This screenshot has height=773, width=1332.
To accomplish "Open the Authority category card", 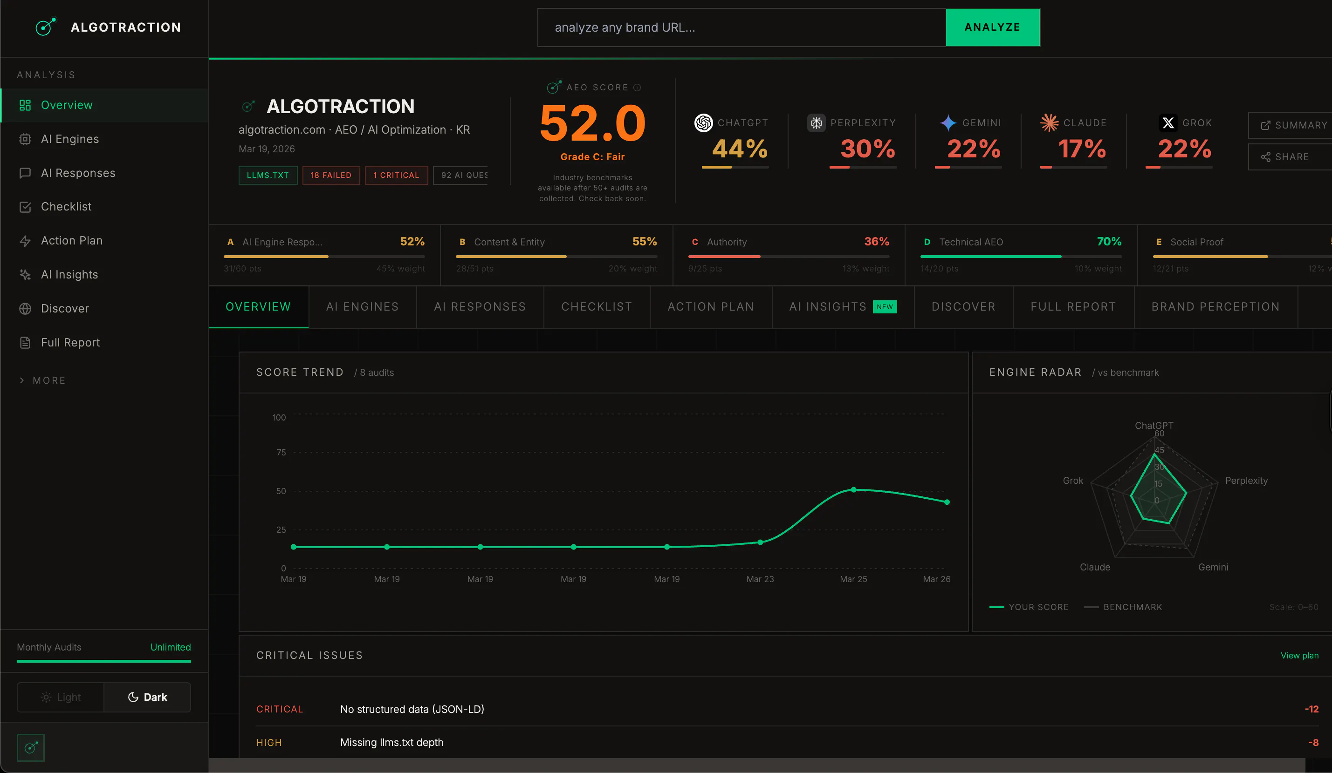I will point(789,255).
